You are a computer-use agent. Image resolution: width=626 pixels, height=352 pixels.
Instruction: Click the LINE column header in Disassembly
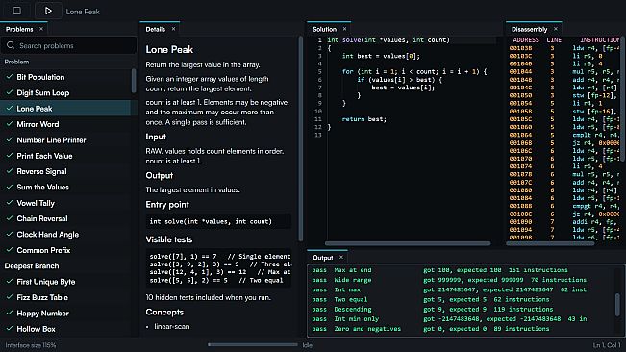click(x=554, y=39)
